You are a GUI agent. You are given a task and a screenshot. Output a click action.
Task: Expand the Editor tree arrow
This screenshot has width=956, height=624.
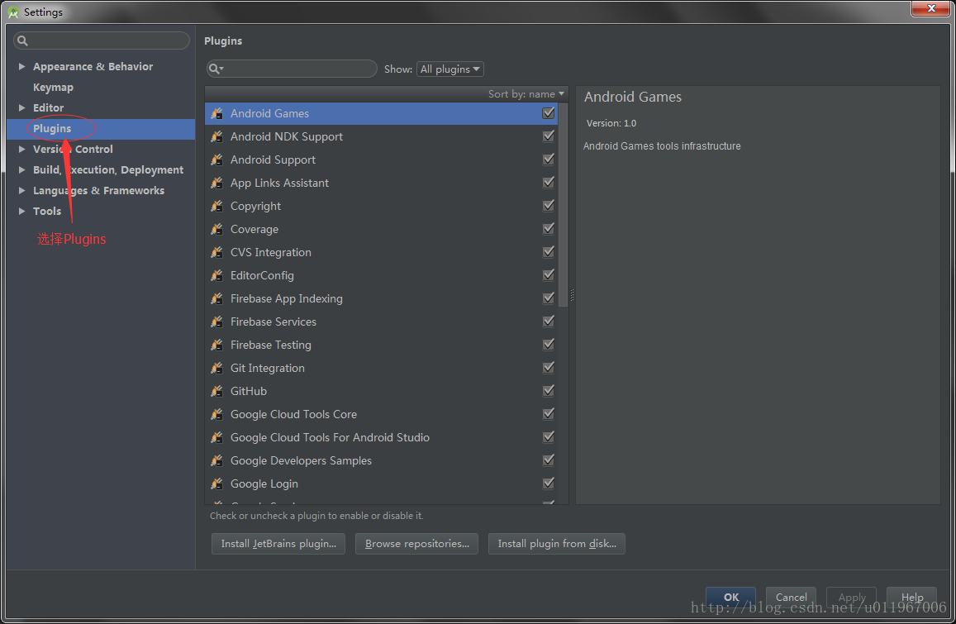pos(22,108)
